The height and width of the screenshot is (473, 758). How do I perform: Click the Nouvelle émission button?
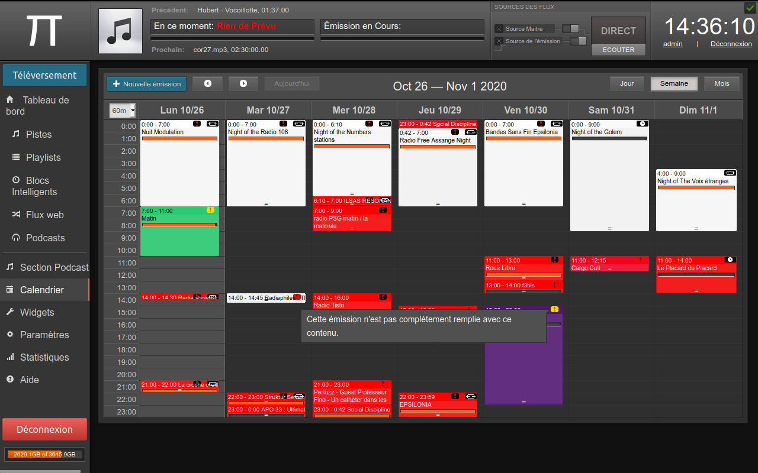click(x=146, y=84)
